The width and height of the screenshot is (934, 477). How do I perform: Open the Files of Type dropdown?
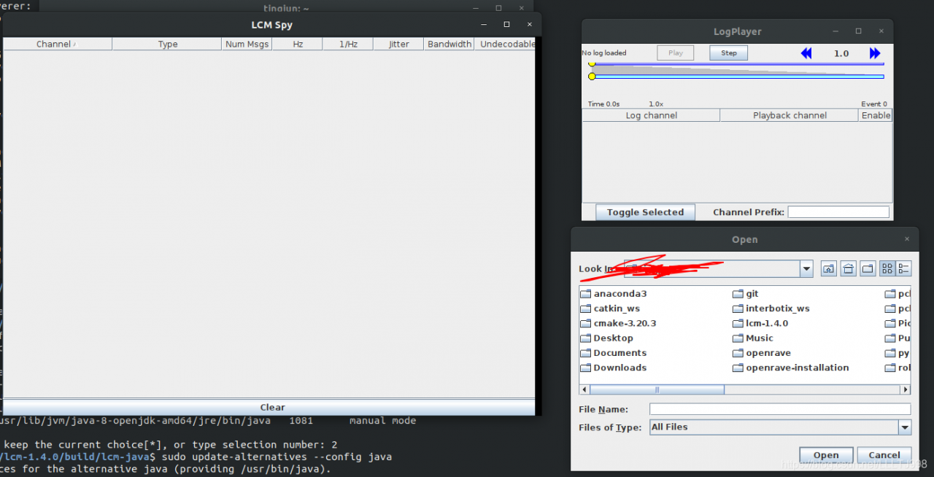pyautogui.click(x=904, y=427)
